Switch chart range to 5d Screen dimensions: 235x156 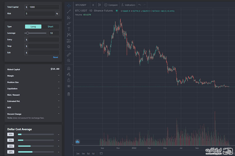tap(88, 154)
